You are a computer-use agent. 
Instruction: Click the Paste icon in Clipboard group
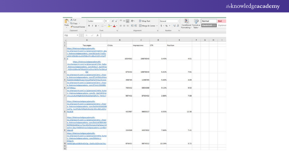[67, 23]
